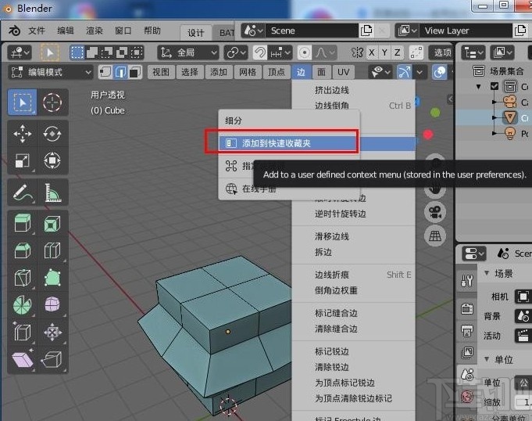Choose the Edge Slide tool
This screenshot has height=421, width=532.
(x=23, y=332)
